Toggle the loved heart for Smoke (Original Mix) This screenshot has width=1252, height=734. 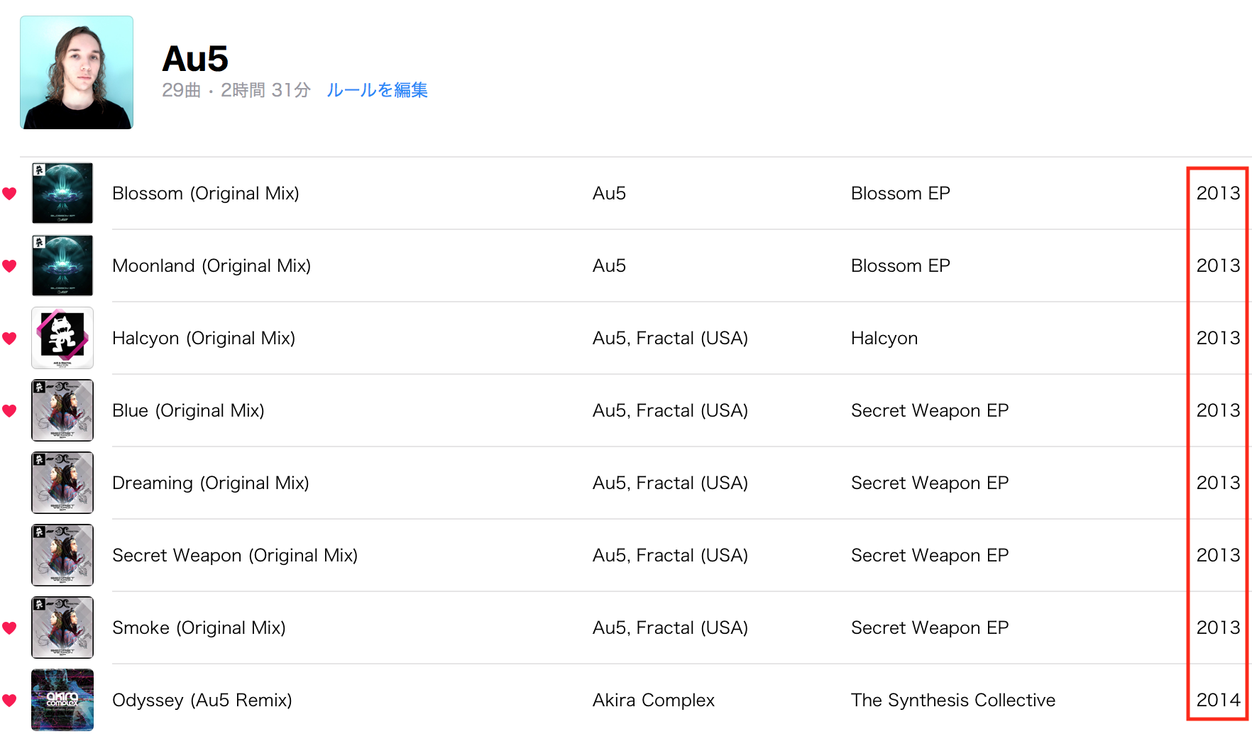9,628
